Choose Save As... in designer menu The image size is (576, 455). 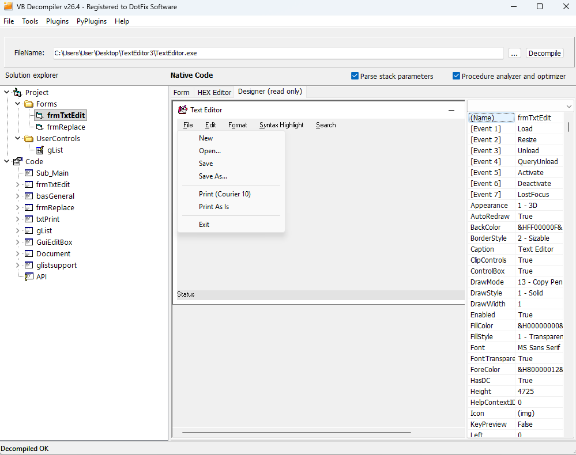(231, 176)
